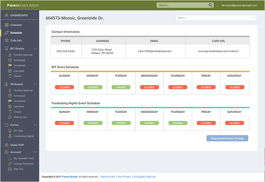Toggle Fundraising Nights Monday OPENED status
Viewport: 265px width, 182px height.
(x=93, y=123)
